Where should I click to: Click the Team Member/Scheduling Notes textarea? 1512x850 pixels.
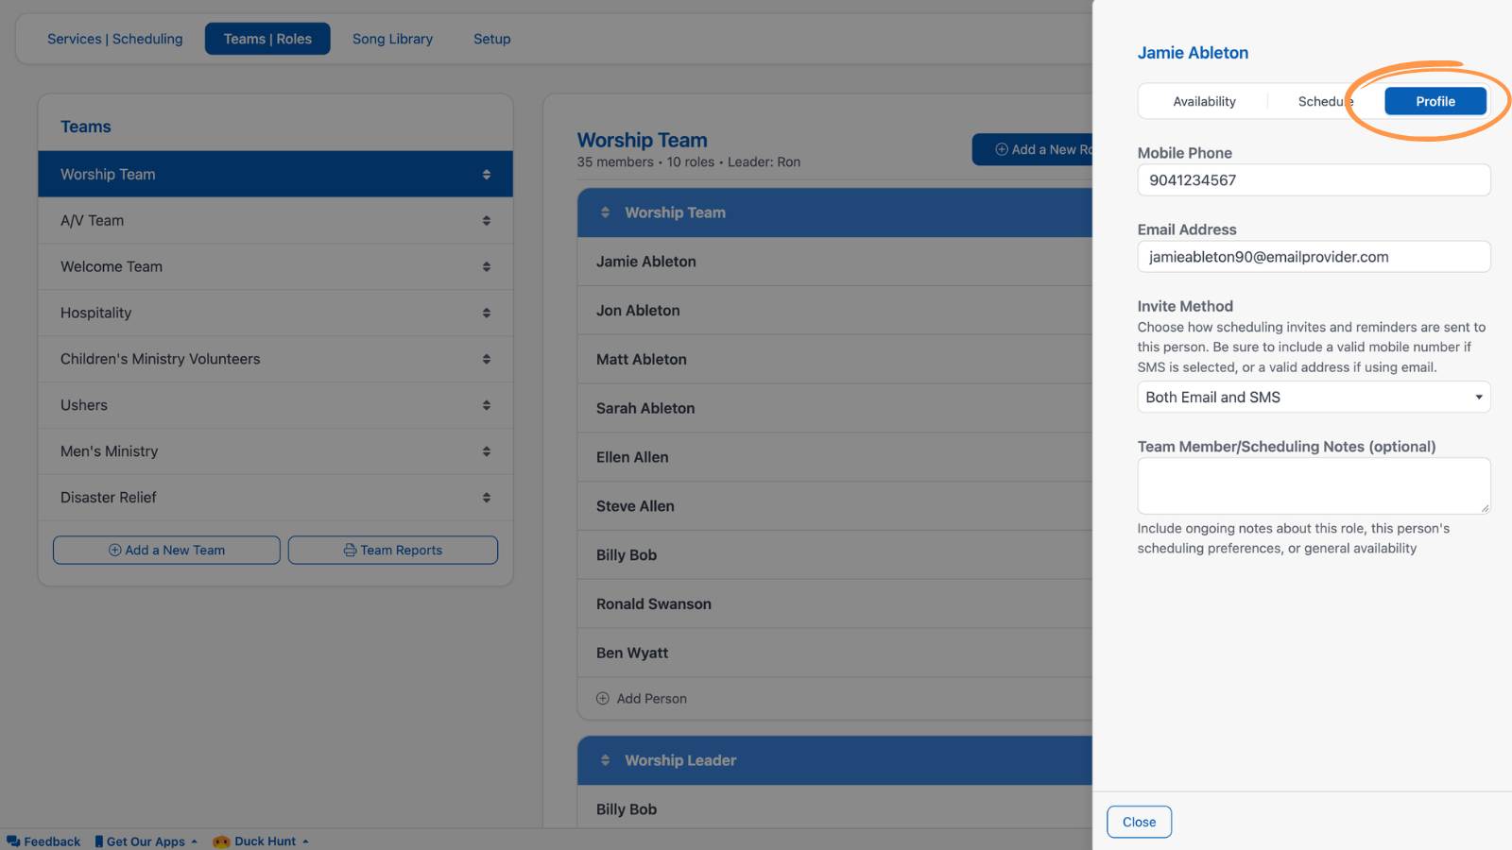(x=1314, y=485)
